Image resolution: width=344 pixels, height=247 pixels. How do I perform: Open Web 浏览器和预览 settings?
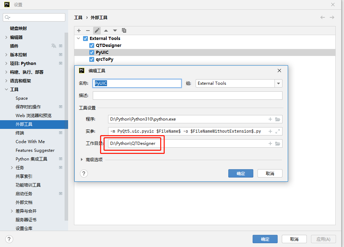point(34,116)
